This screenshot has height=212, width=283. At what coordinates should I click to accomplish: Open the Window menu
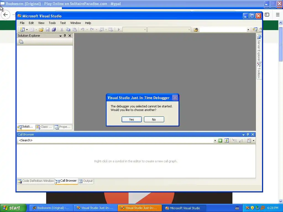75,23
